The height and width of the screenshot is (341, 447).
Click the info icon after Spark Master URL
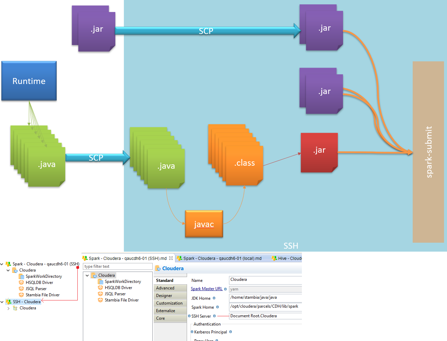tap(226, 289)
